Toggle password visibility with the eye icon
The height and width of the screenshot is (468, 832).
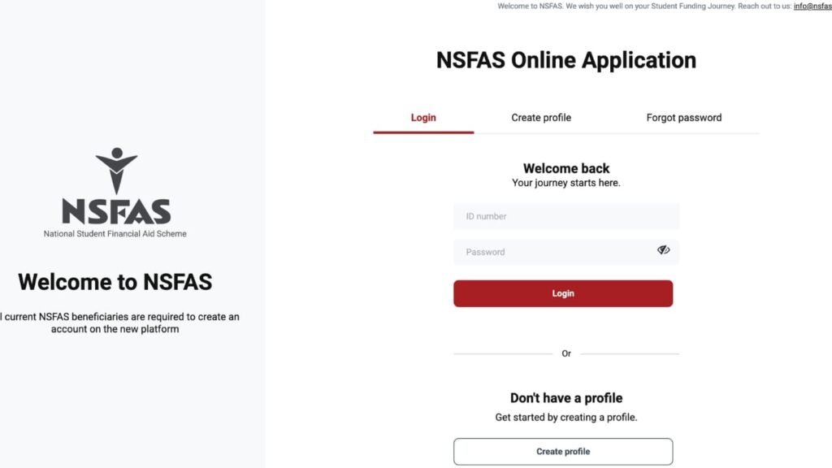663,251
